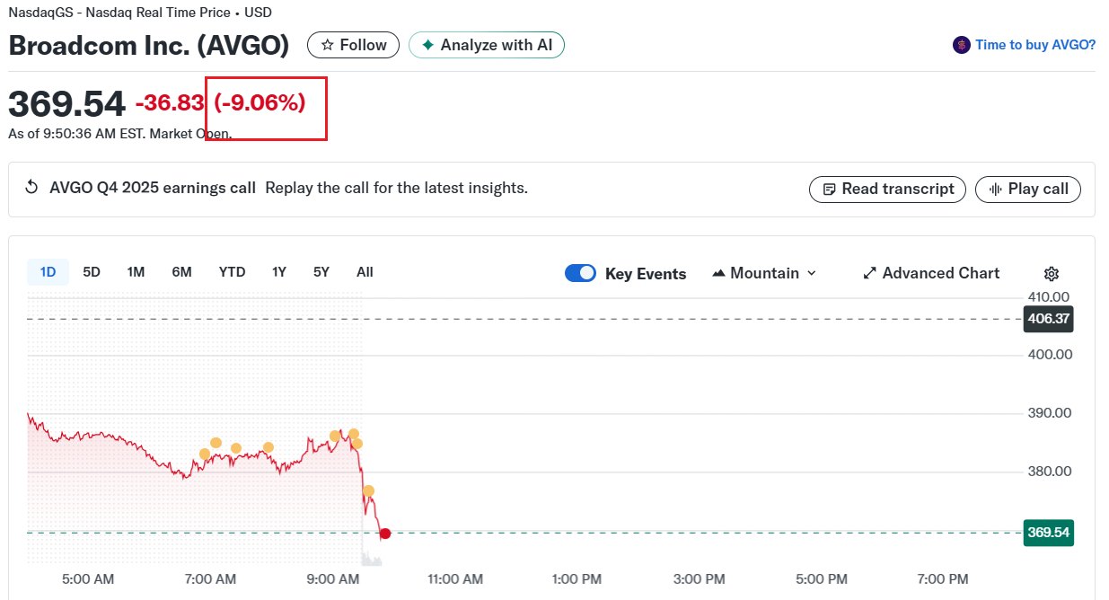Click the transcript icon in Read transcript
The width and height of the screenshot is (1109, 600).
point(829,190)
